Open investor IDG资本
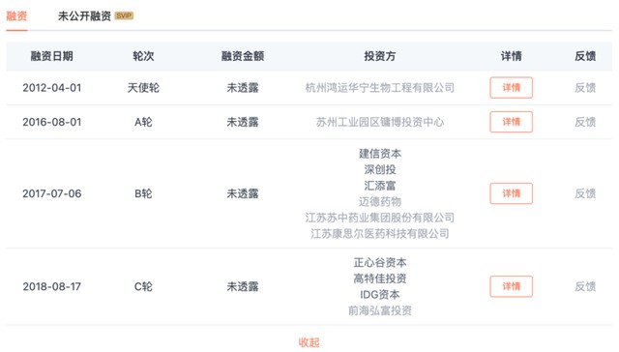 click(x=380, y=294)
